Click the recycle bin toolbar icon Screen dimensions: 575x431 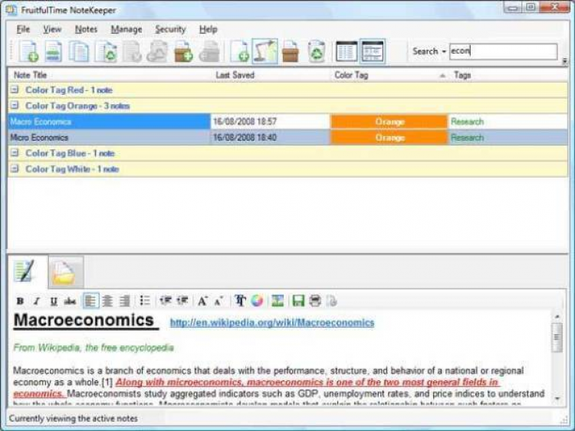pos(316,51)
